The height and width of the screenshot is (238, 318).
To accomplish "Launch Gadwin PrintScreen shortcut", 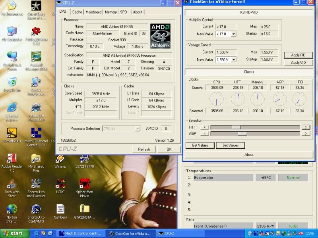I will pos(36,86).
